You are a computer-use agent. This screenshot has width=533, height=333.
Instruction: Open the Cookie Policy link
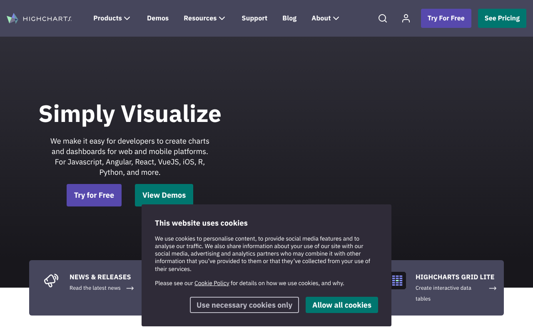[x=212, y=283]
